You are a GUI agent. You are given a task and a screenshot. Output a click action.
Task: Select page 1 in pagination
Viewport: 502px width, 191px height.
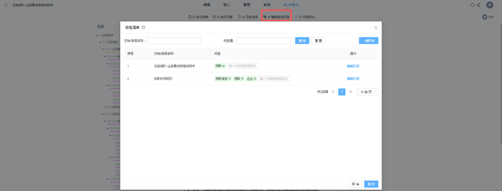click(x=342, y=92)
